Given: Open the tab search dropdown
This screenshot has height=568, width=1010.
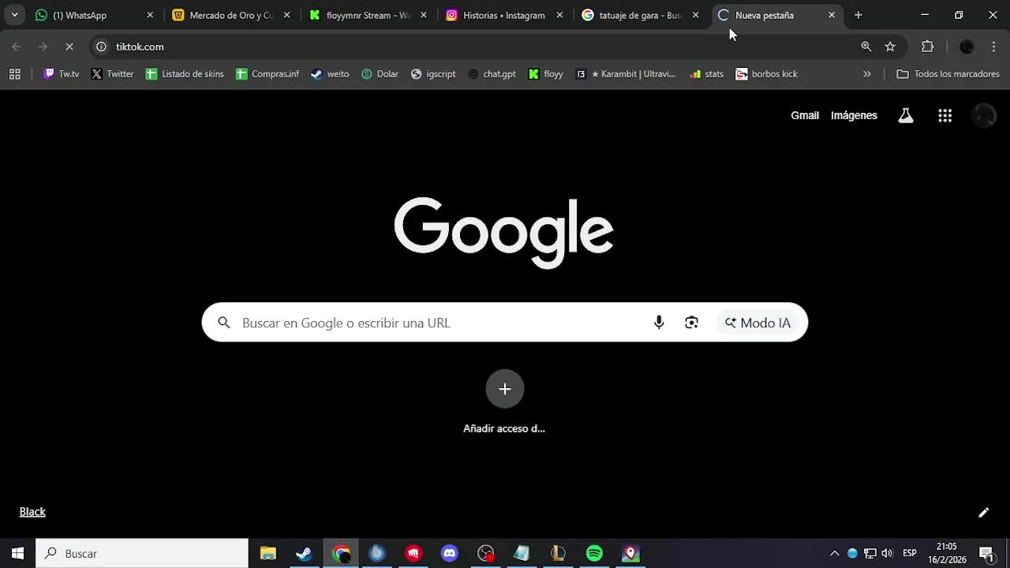Looking at the screenshot, I should 14,15.
